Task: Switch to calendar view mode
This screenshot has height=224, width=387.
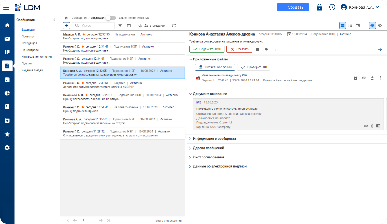Action: coord(358,25)
